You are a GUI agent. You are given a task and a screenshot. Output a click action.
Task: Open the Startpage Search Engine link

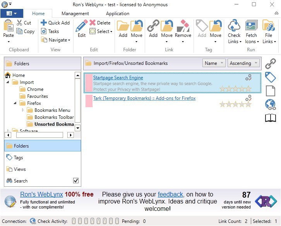pos(118,78)
